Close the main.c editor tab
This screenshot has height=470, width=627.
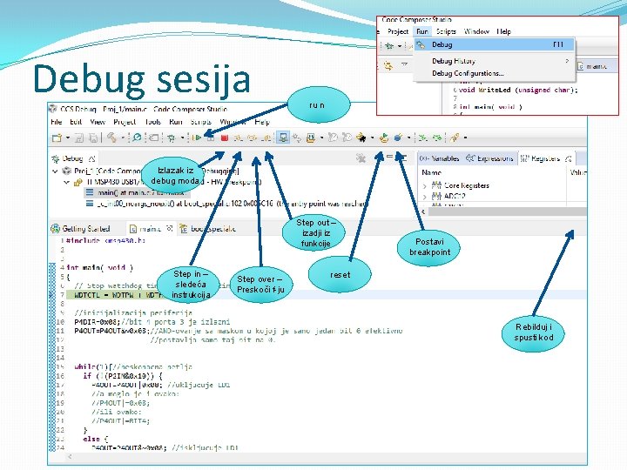click(x=170, y=228)
